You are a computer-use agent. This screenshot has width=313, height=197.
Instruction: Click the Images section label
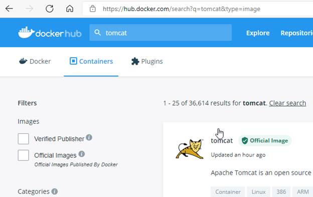pos(29,121)
